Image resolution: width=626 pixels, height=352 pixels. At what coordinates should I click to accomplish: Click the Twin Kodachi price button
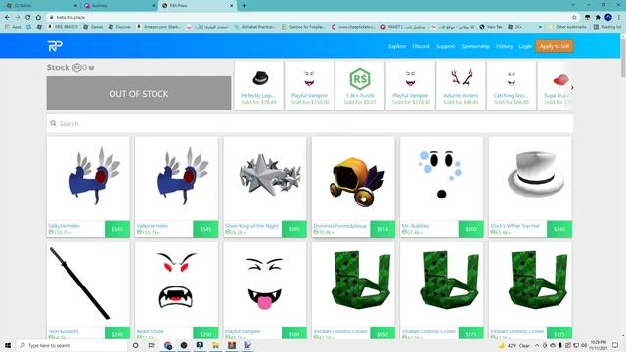117,333
